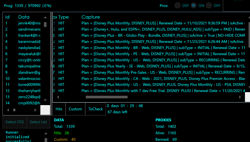This screenshot has width=250, height=142.
Task: Sort by the Capture column header
Action: (x=91, y=17)
